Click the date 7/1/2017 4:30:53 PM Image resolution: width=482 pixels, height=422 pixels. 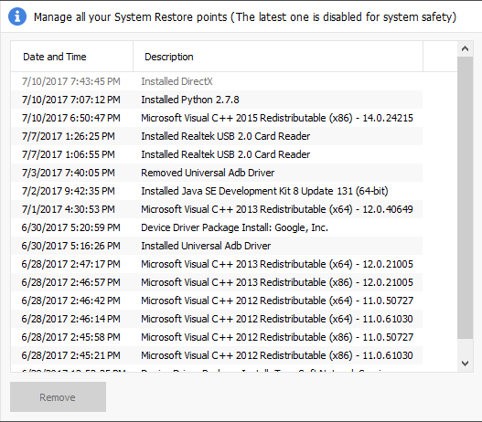coord(69,209)
